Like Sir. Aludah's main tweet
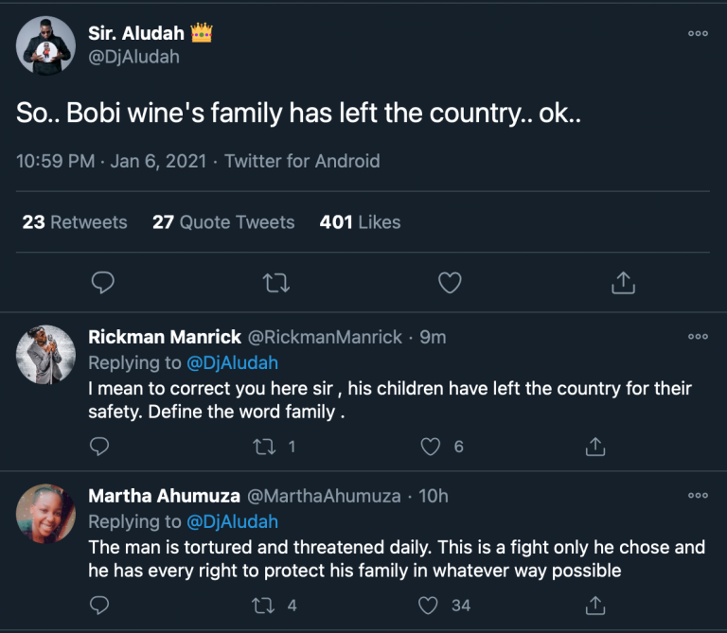 click(450, 282)
